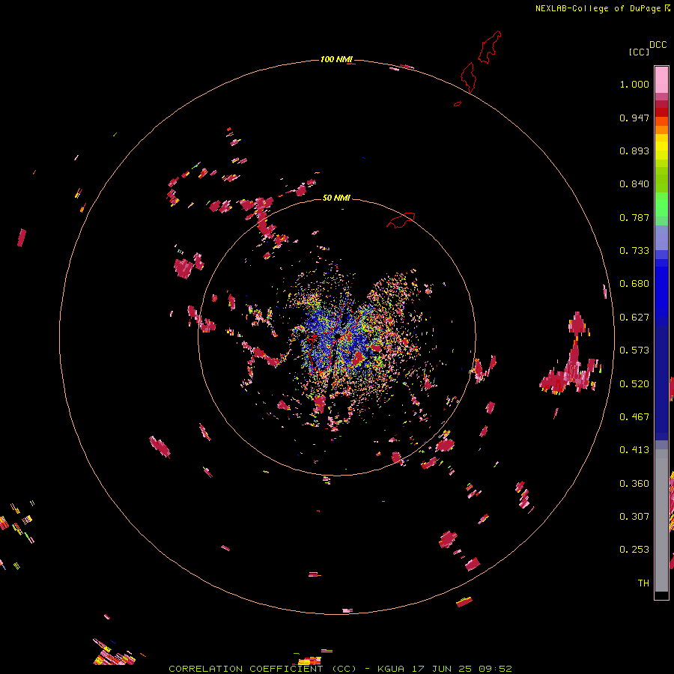Image resolution: width=674 pixels, height=674 pixels.
Task: Pick the bright green color bar segment
Action: (x=661, y=204)
